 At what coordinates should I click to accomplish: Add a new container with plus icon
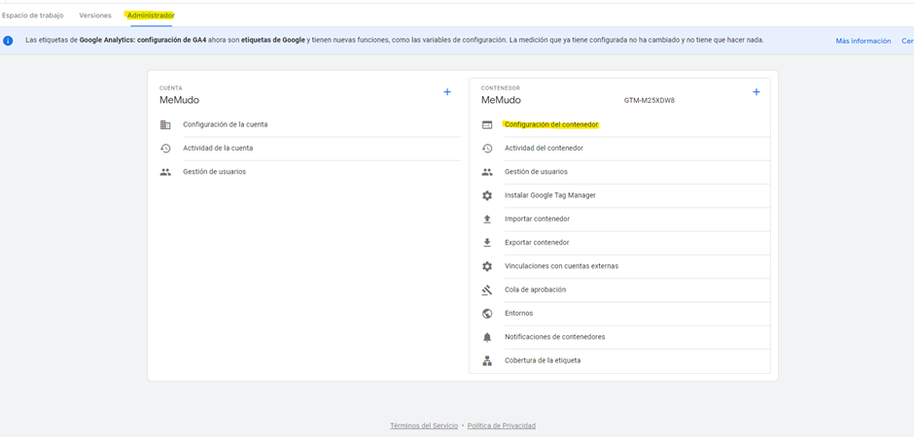click(x=756, y=92)
